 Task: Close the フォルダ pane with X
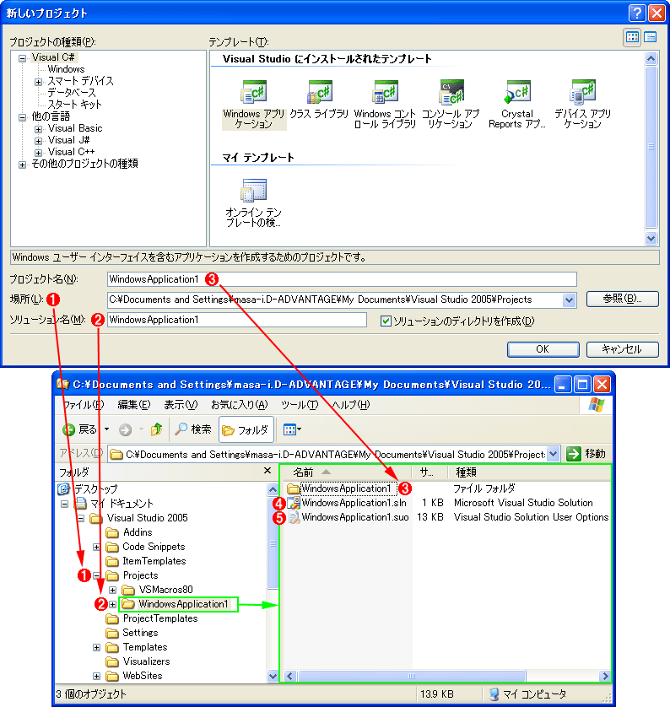click(x=267, y=471)
